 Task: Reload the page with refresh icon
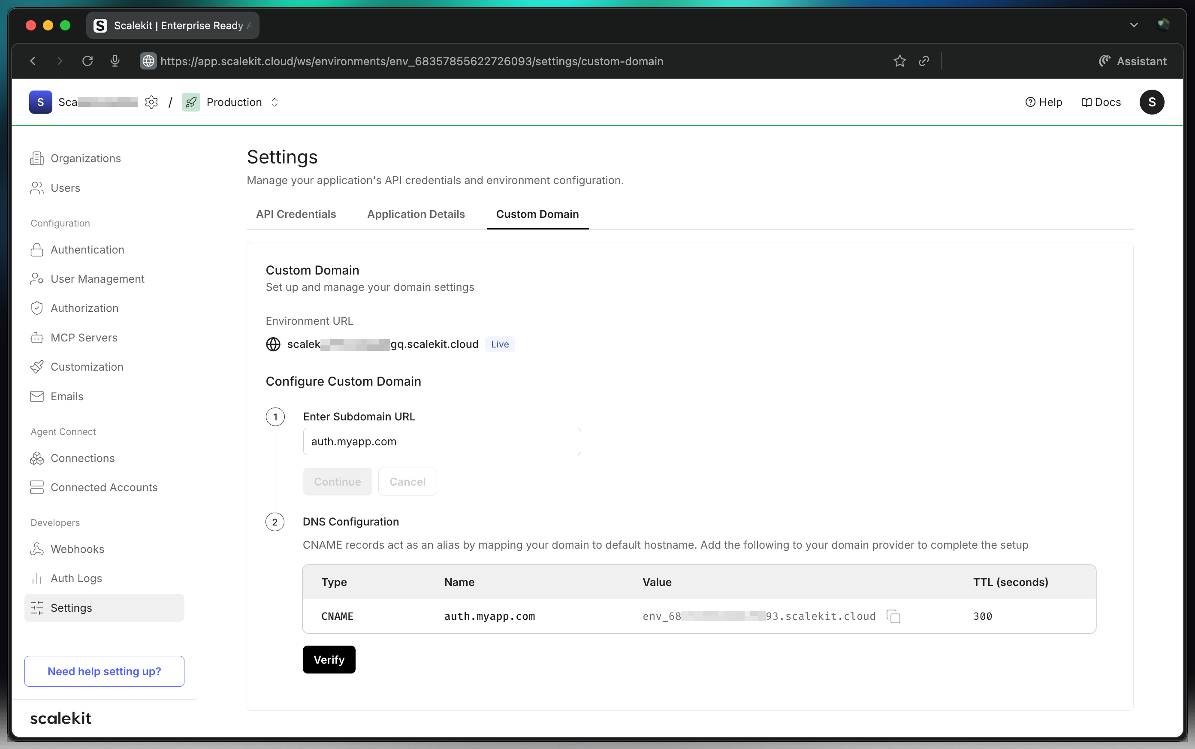click(x=88, y=61)
